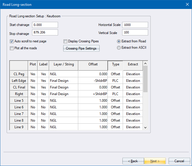Screen dimensions: 192x166
Task: Enable Display Crossing Pipes checkbox
Action: tap(66, 41)
